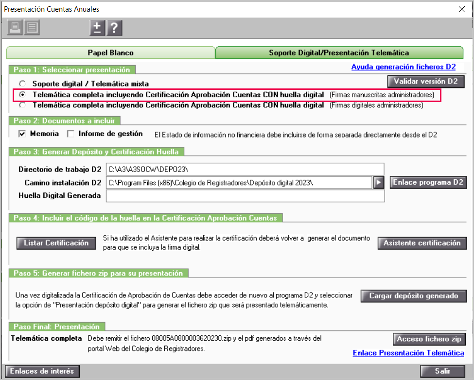Launch the Asistente certificación
The height and width of the screenshot is (380, 474).
tap(422, 243)
